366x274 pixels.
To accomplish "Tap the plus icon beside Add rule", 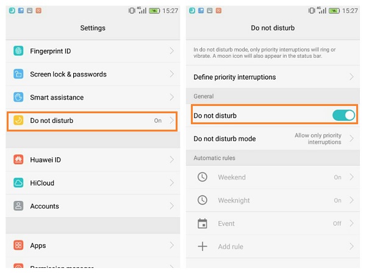I will 203,247.
